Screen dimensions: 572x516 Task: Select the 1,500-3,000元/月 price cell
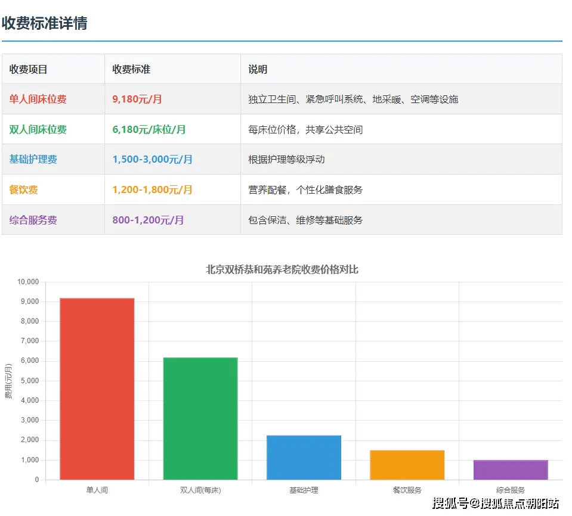pyautogui.click(x=153, y=160)
